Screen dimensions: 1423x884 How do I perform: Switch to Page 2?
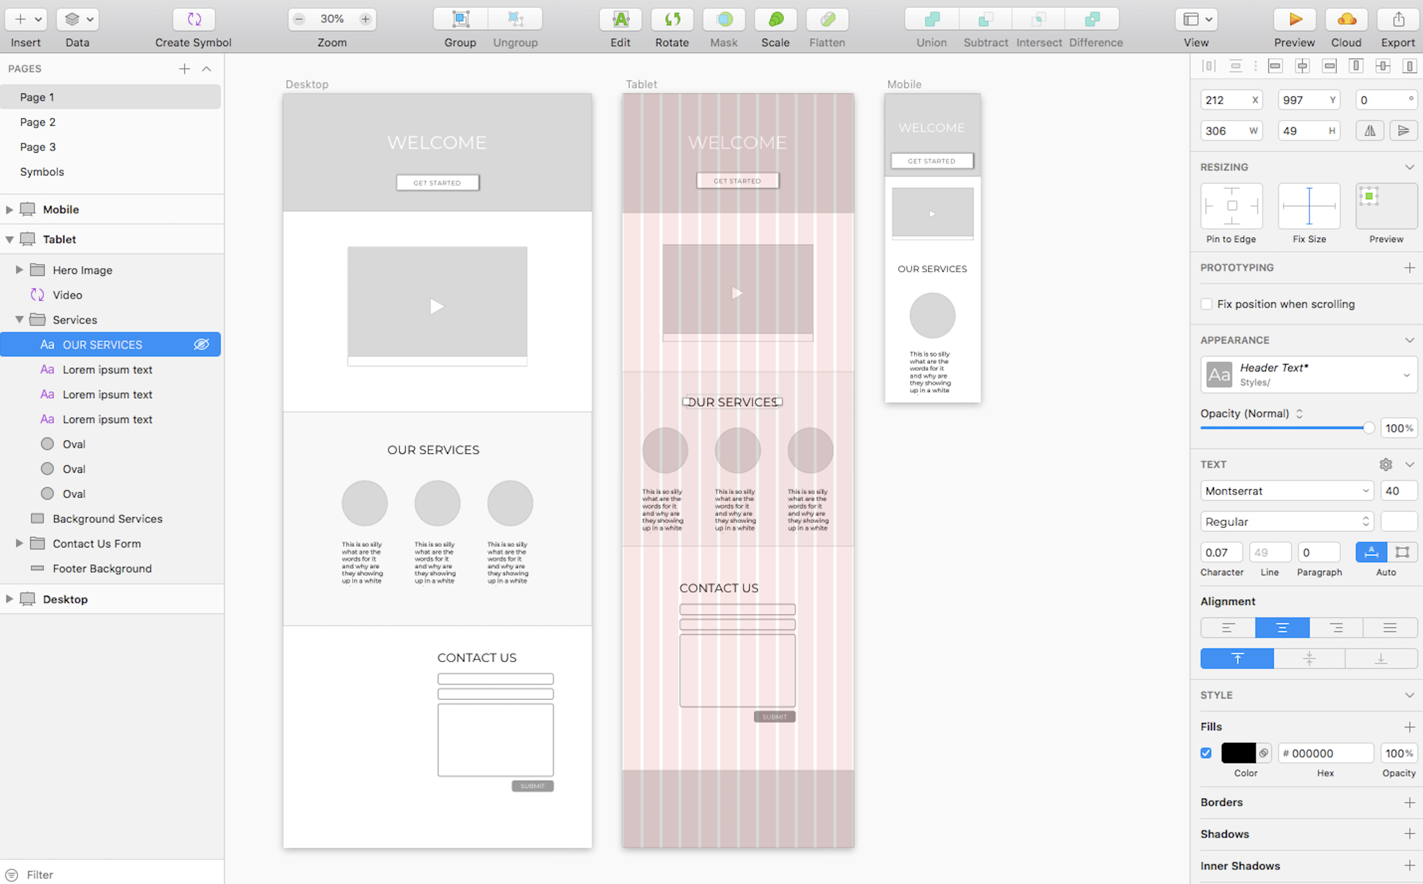coord(38,122)
